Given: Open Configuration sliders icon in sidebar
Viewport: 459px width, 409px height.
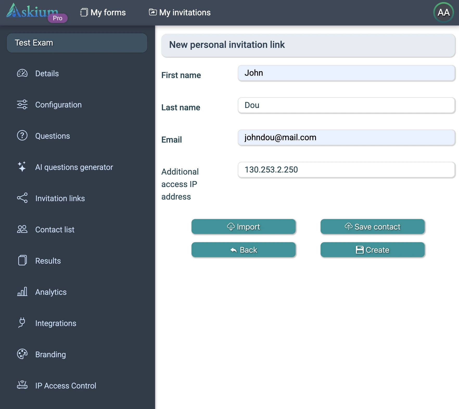Looking at the screenshot, I should pyautogui.click(x=22, y=105).
